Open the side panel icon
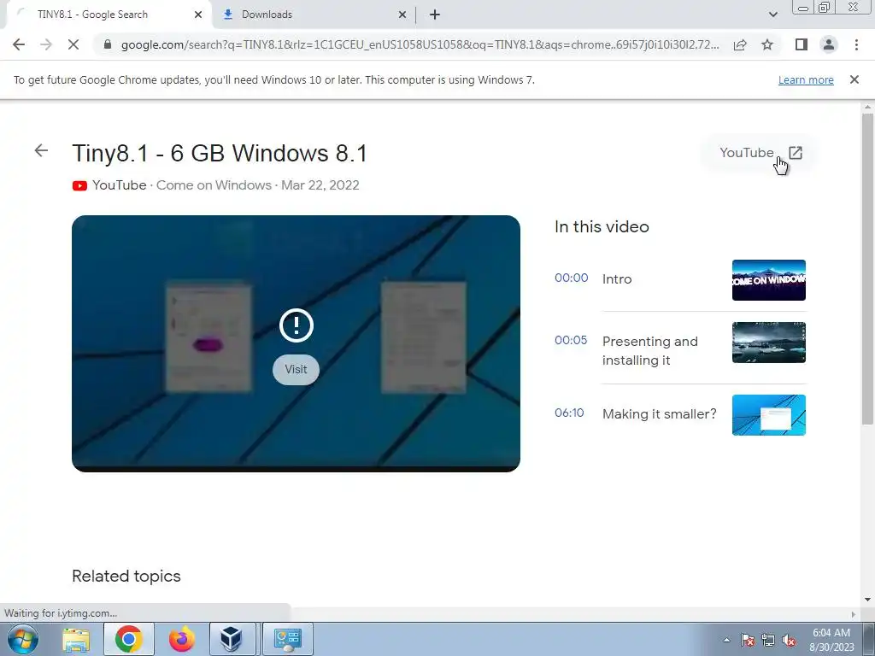 [802, 44]
